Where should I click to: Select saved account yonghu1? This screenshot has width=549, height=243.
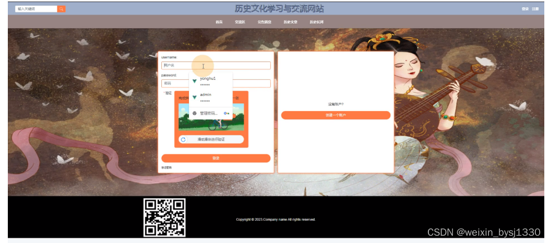click(210, 81)
